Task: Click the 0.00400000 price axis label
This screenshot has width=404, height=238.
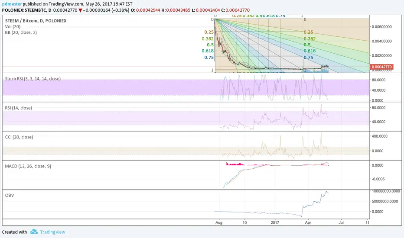Action: click(x=381, y=41)
